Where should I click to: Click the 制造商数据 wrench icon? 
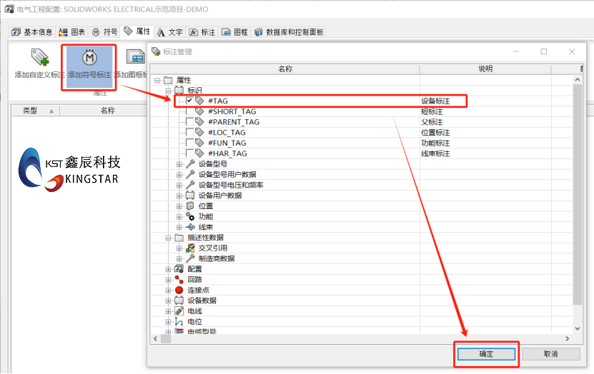point(190,258)
